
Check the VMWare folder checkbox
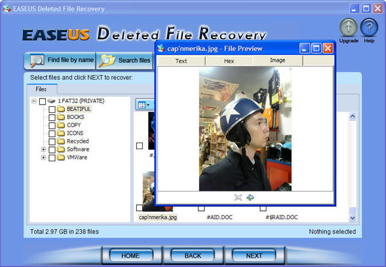click(x=52, y=158)
